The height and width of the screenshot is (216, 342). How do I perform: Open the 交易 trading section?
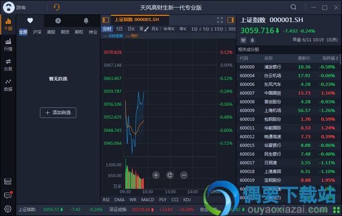pyautogui.click(x=8, y=65)
